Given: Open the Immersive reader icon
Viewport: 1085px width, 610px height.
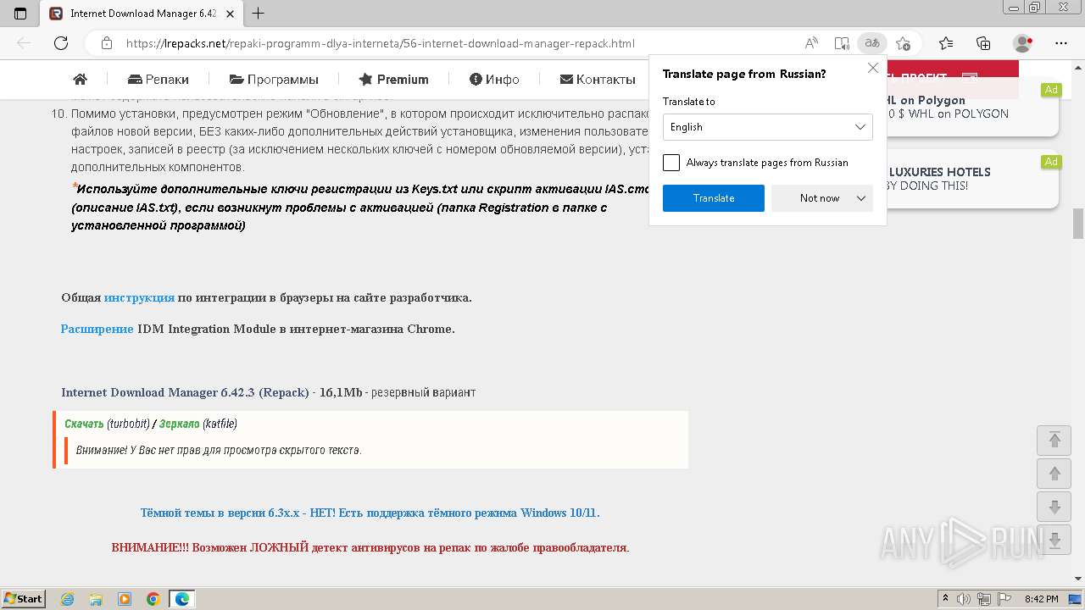Looking at the screenshot, I should pyautogui.click(x=841, y=43).
